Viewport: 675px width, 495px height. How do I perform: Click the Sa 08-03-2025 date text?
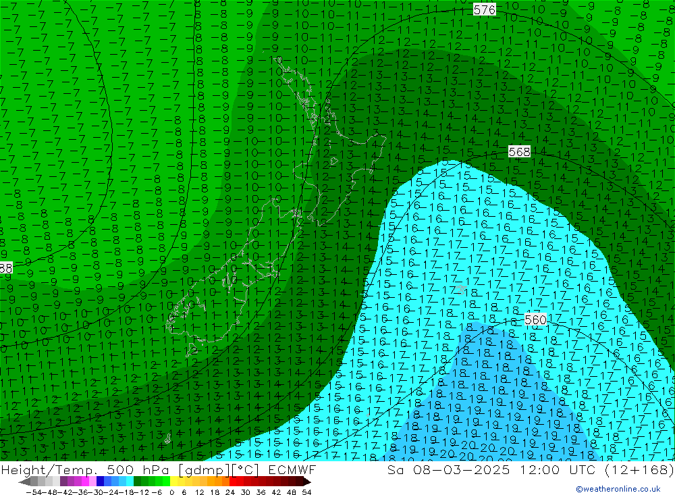[449, 469]
